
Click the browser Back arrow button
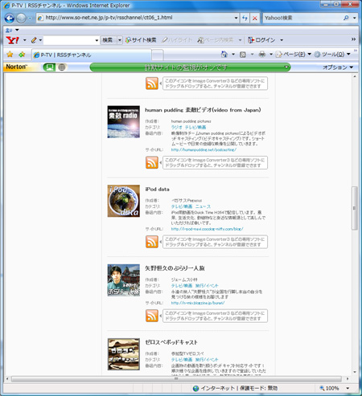(10, 18)
